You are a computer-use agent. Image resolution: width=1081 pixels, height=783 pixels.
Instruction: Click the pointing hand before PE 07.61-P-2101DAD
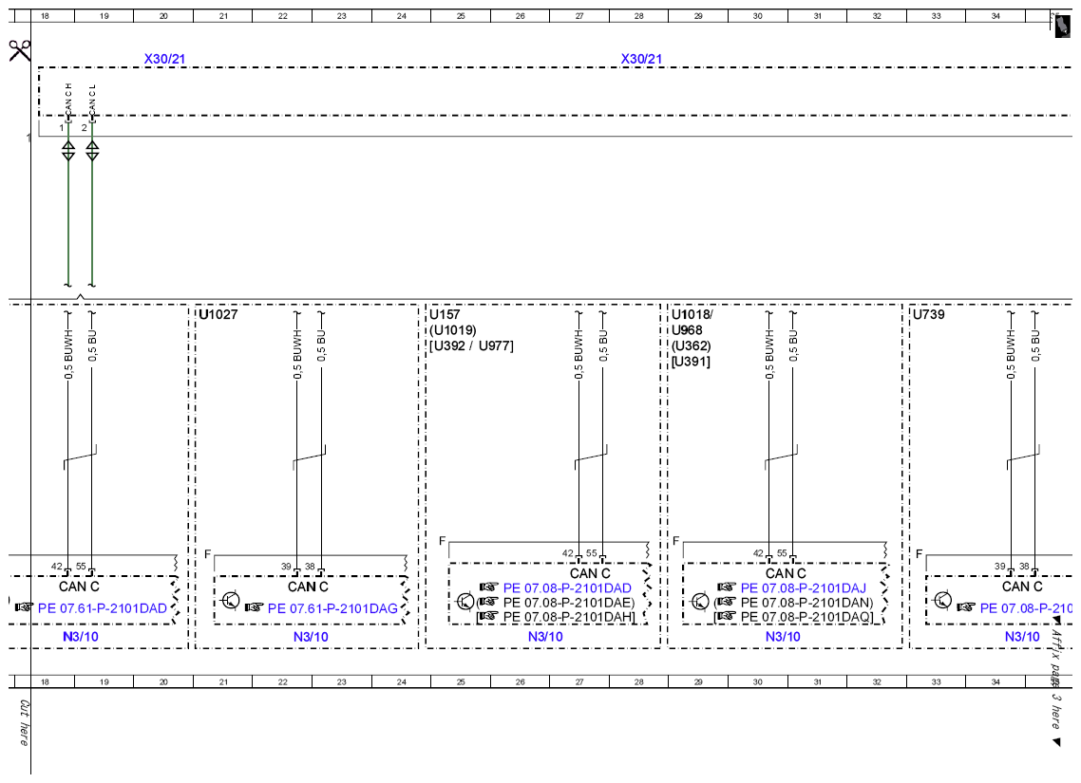[x=24, y=607]
